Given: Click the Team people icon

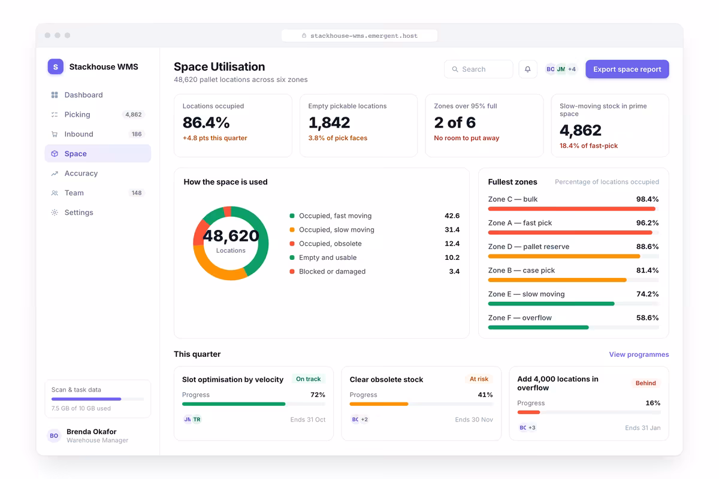Looking at the screenshot, I should (x=55, y=193).
